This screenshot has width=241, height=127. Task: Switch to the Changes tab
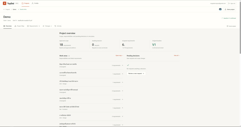click(x=47, y=26)
